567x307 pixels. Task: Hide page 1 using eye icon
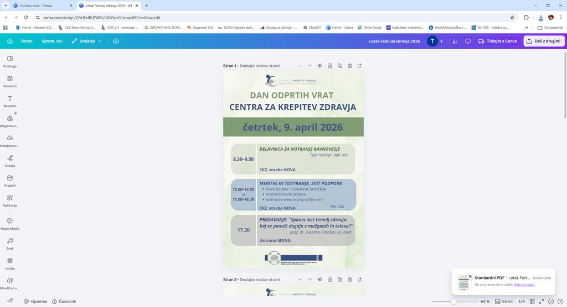click(x=319, y=66)
